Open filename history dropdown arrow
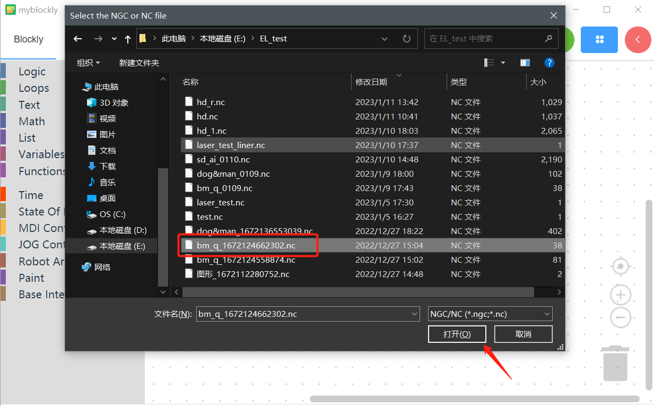This screenshot has height=406, width=654. (x=415, y=314)
